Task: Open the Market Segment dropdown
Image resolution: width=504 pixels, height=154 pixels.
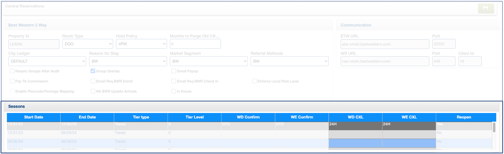Action: pos(208,61)
